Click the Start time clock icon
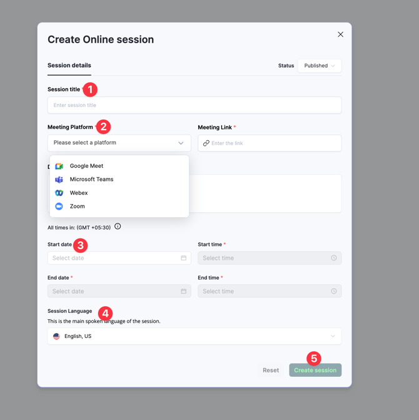 click(333, 258)
